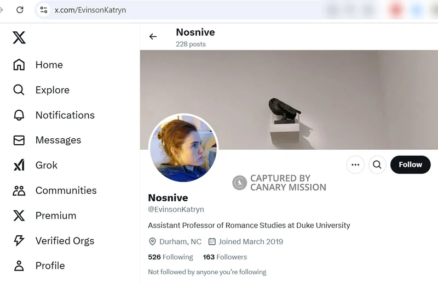Click the Assistant Professor bio text
This screenshot has height=282, width=438.
click(x=249, y=225)
